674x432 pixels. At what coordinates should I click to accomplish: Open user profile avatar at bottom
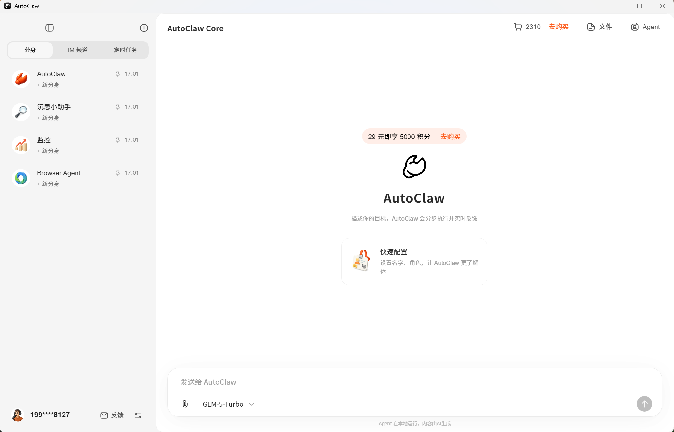point(18,415)
